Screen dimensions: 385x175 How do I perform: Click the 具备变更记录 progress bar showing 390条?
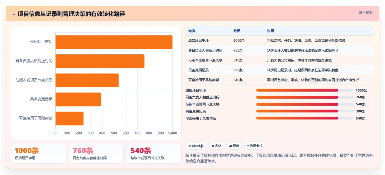[305, 111]
